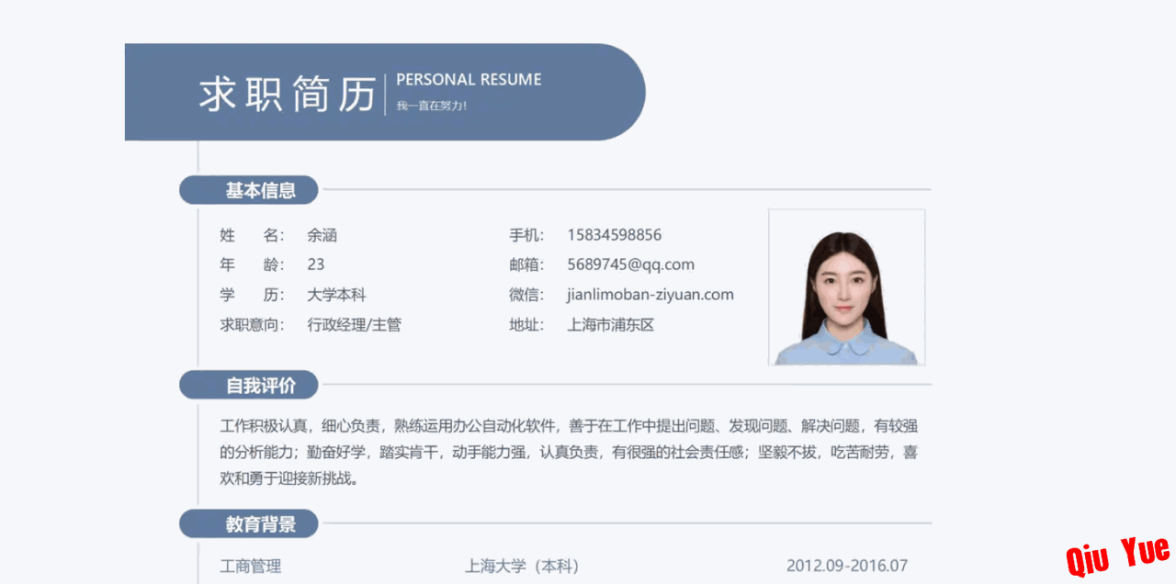Select the PERSONAL RESUME subtitle text
Viewport: 1176px width, 584px height.
click(x=469, y=80)
